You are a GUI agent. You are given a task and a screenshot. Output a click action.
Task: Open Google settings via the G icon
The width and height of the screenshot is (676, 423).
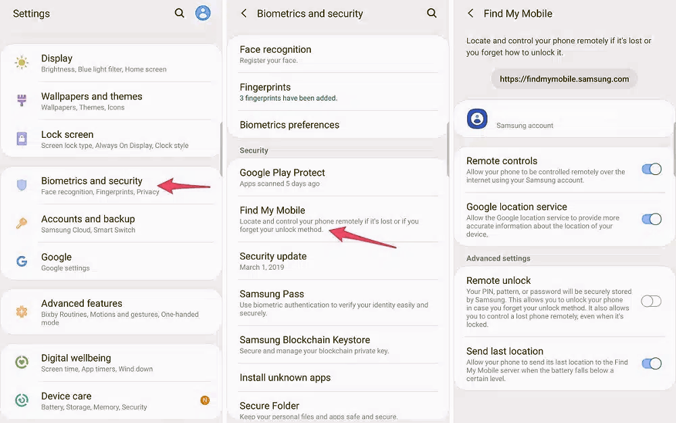(x=21, y=262)
